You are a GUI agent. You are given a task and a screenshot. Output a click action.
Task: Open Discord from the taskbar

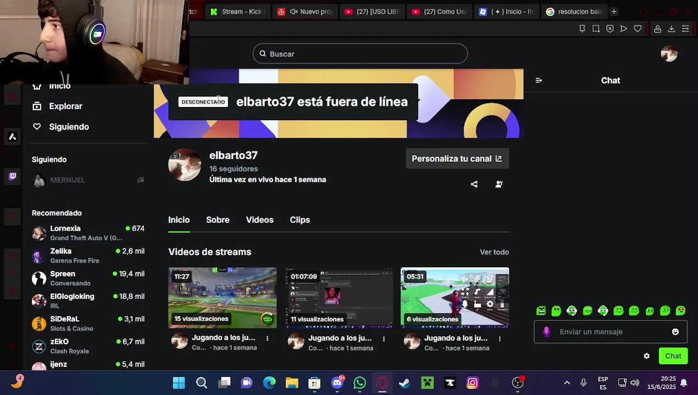point(337,382)
